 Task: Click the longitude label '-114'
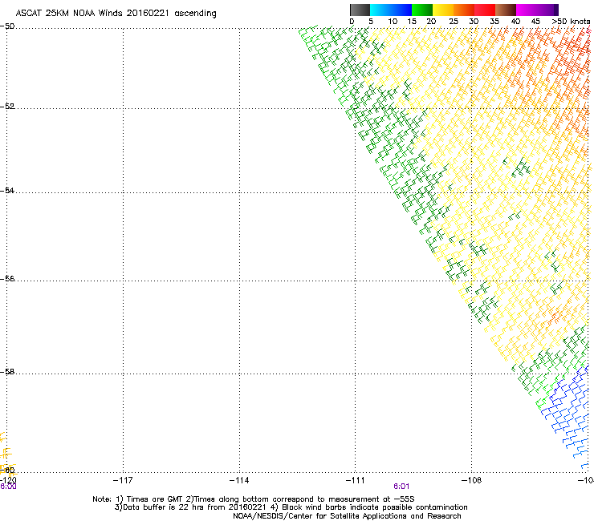[x=239, y=480]
